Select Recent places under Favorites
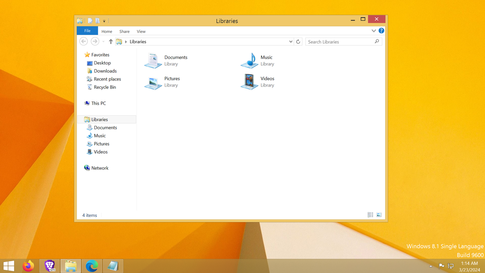Viewport: 485px width, 273px height. click(x=104, y=79)
